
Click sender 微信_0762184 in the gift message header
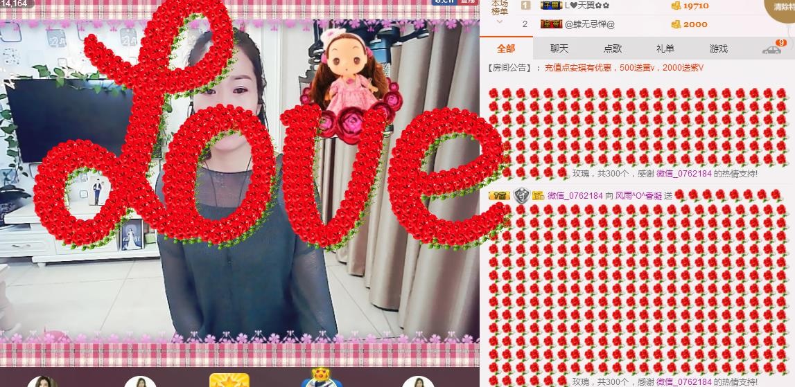(x=575, y=195)
